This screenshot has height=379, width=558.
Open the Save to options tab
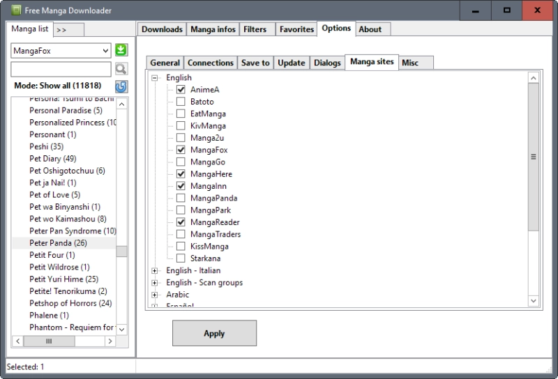coord(255,63)
